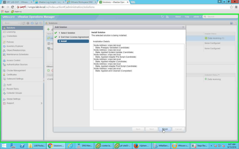Open Maintenance Schedules in the sidebar
The width and height of the screenshot is (239, 149).
click(17, 54)
